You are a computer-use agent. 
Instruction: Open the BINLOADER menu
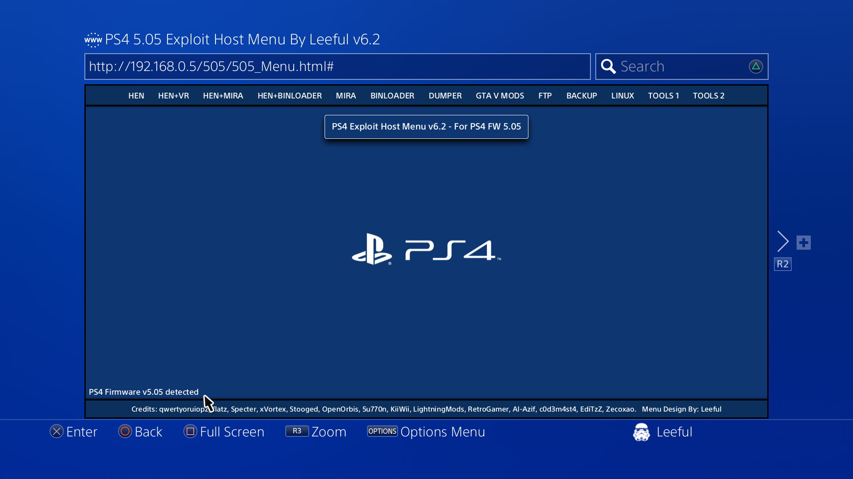coord(392,96)
